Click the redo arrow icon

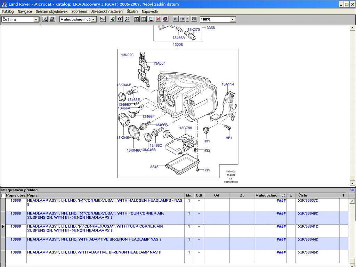[182, 19]
